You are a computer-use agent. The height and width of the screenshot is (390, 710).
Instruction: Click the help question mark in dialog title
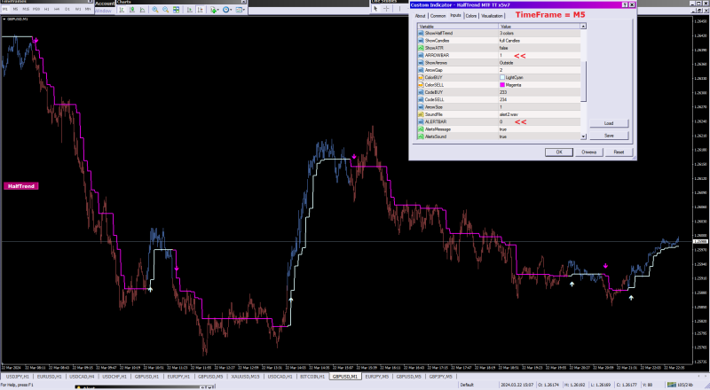625,5
